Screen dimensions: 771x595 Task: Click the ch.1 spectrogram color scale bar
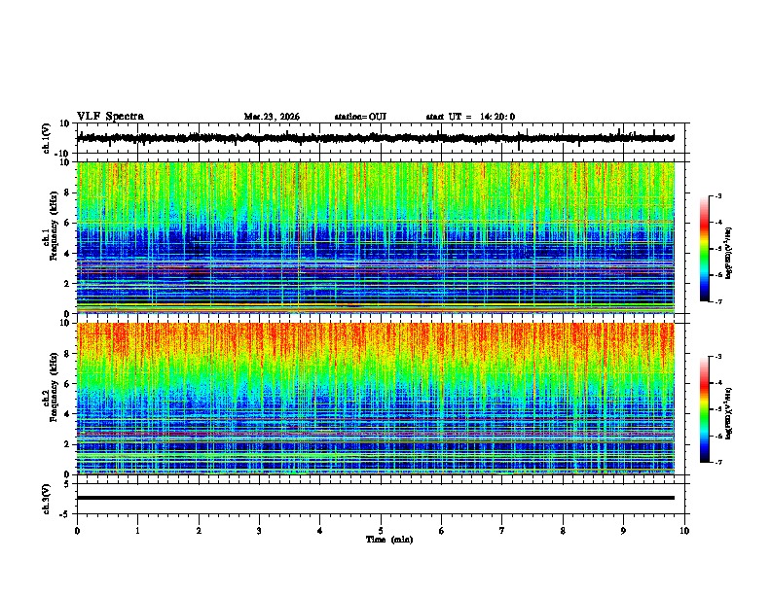pos(704,249)
